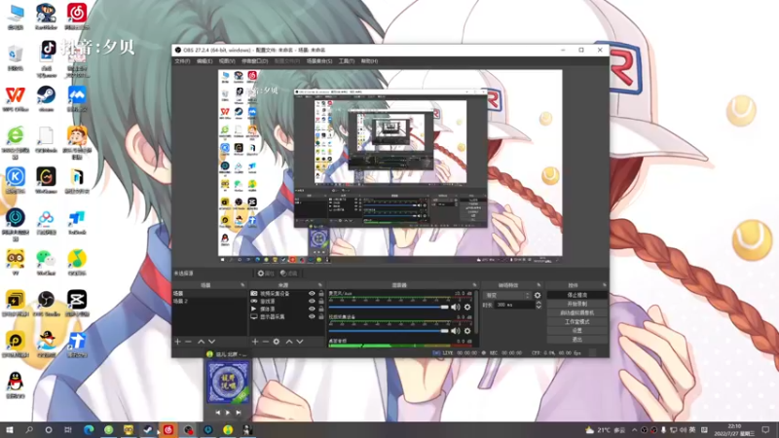Move the scene up with the arrow
Viewport: 779px width, 438px height.
point(201,342)
